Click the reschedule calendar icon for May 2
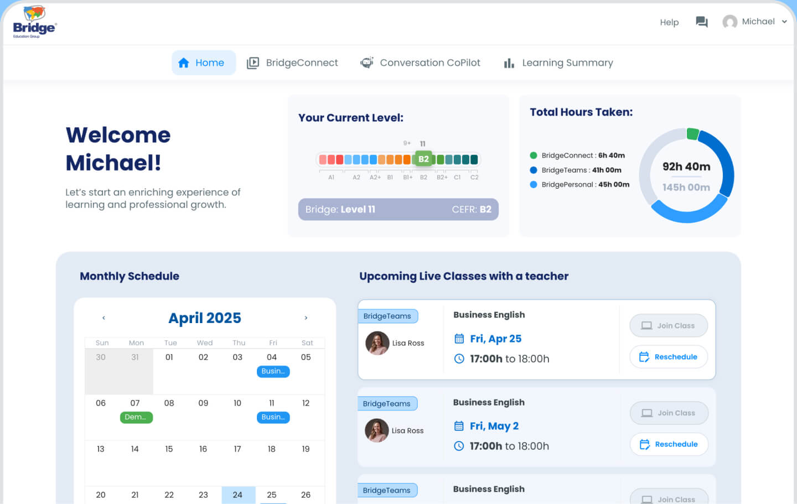 pyautogui.click(x=645, y=444)
